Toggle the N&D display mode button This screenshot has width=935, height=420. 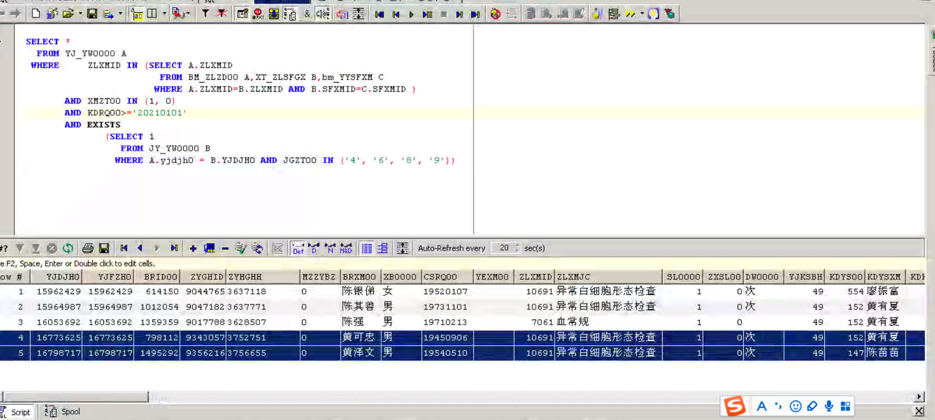click(x=346, y=248)
